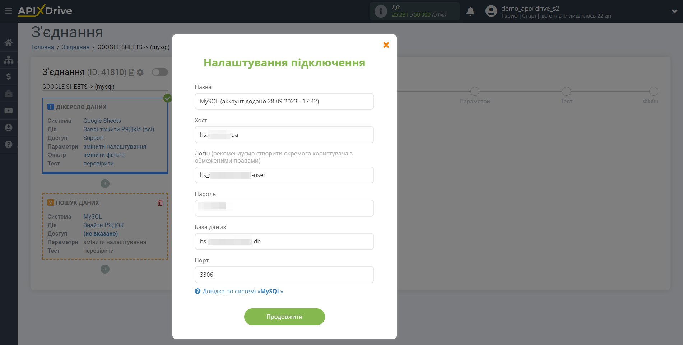Click the actions info icon
The width and height of the screenshot is (683, 345).
coord(381,11)
